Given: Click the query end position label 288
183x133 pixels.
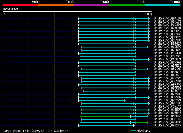Looking at the screenshot, I should pos(148,14).
